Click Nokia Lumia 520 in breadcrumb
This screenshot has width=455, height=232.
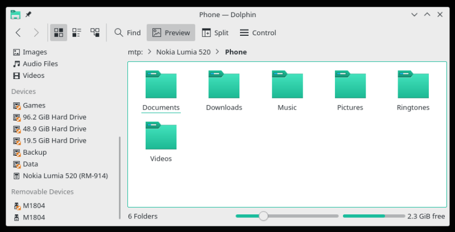pos(183,52)
